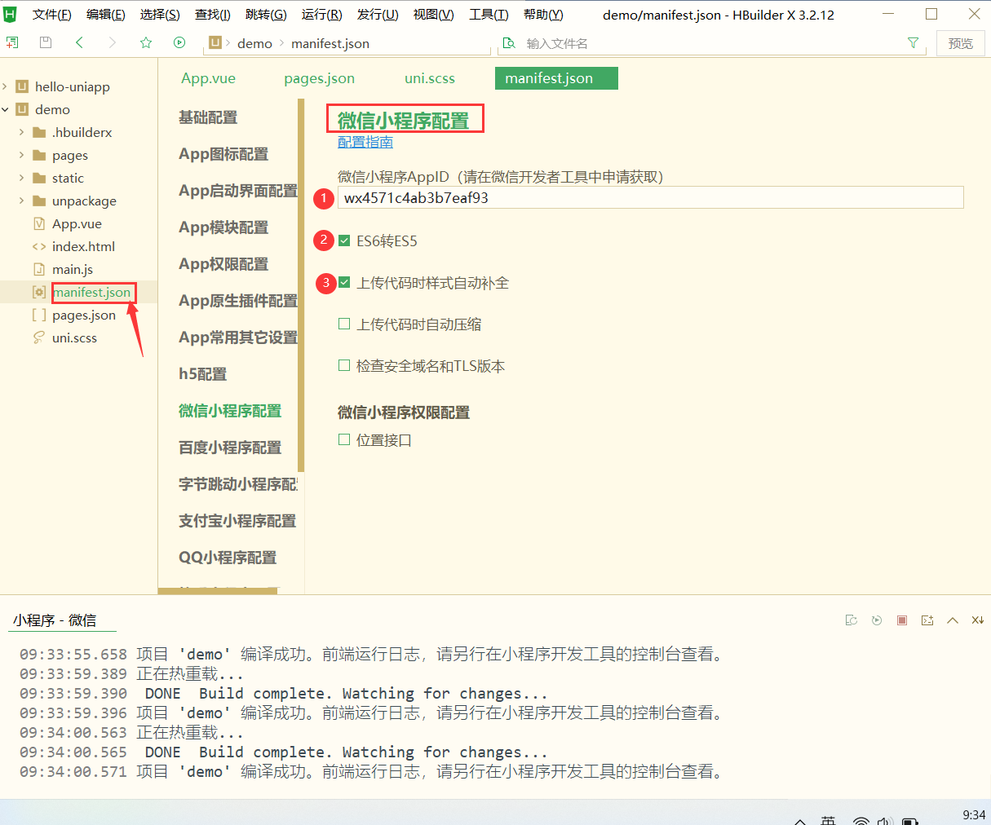The height and width of the screenshot is (825, 991).
Task: Check the 位置接口 permission box
Action: (344, 440)
